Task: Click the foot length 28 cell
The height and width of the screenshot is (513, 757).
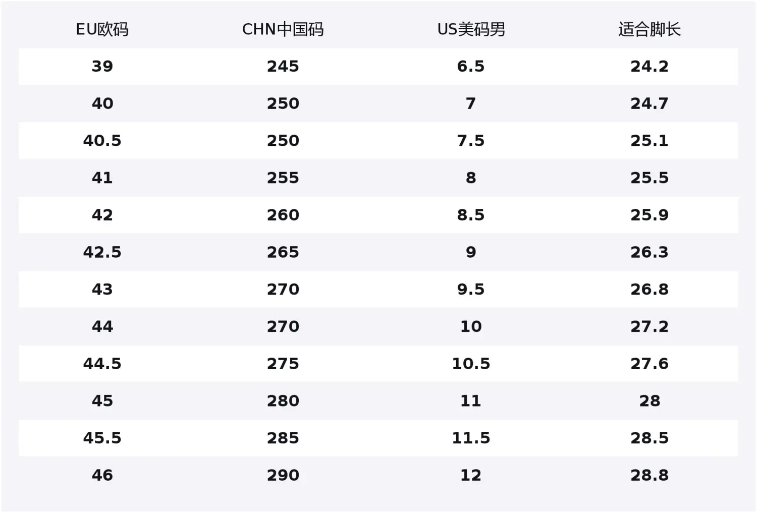Action: pos(650,401)
